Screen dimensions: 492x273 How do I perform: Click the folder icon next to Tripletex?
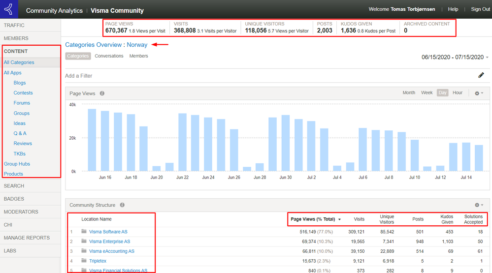coord(84,261)
